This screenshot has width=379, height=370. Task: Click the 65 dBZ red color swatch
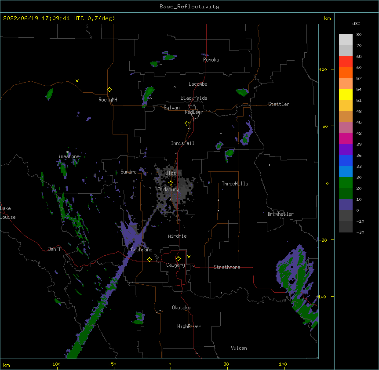pos(346,62)
